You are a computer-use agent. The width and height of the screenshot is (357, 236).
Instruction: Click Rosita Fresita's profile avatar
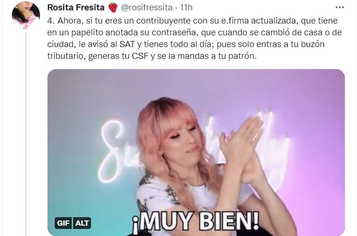[x=26, y=16]
